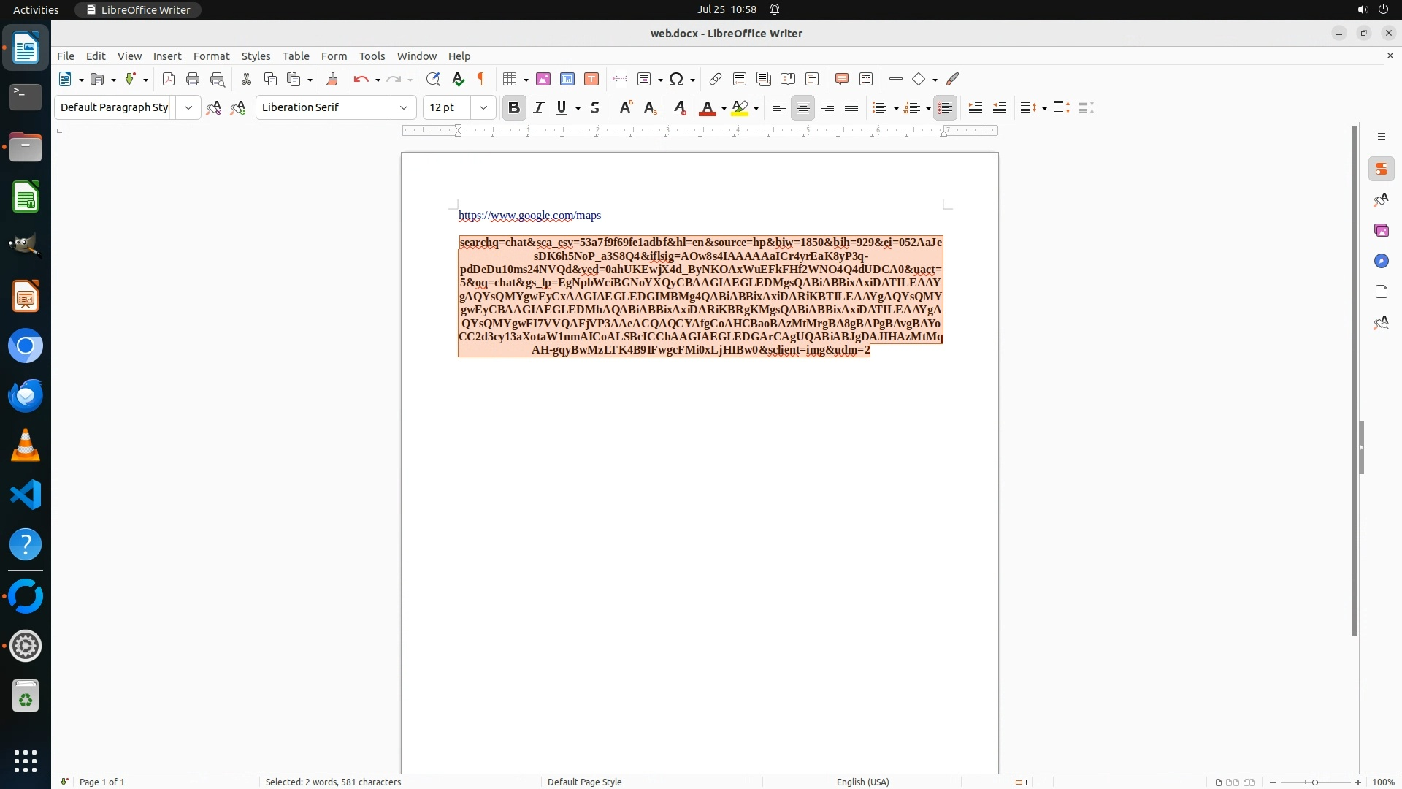Open the paragraph style dropdown
Viewport: 1402px width, 789px height.
[x=188, y=107]
